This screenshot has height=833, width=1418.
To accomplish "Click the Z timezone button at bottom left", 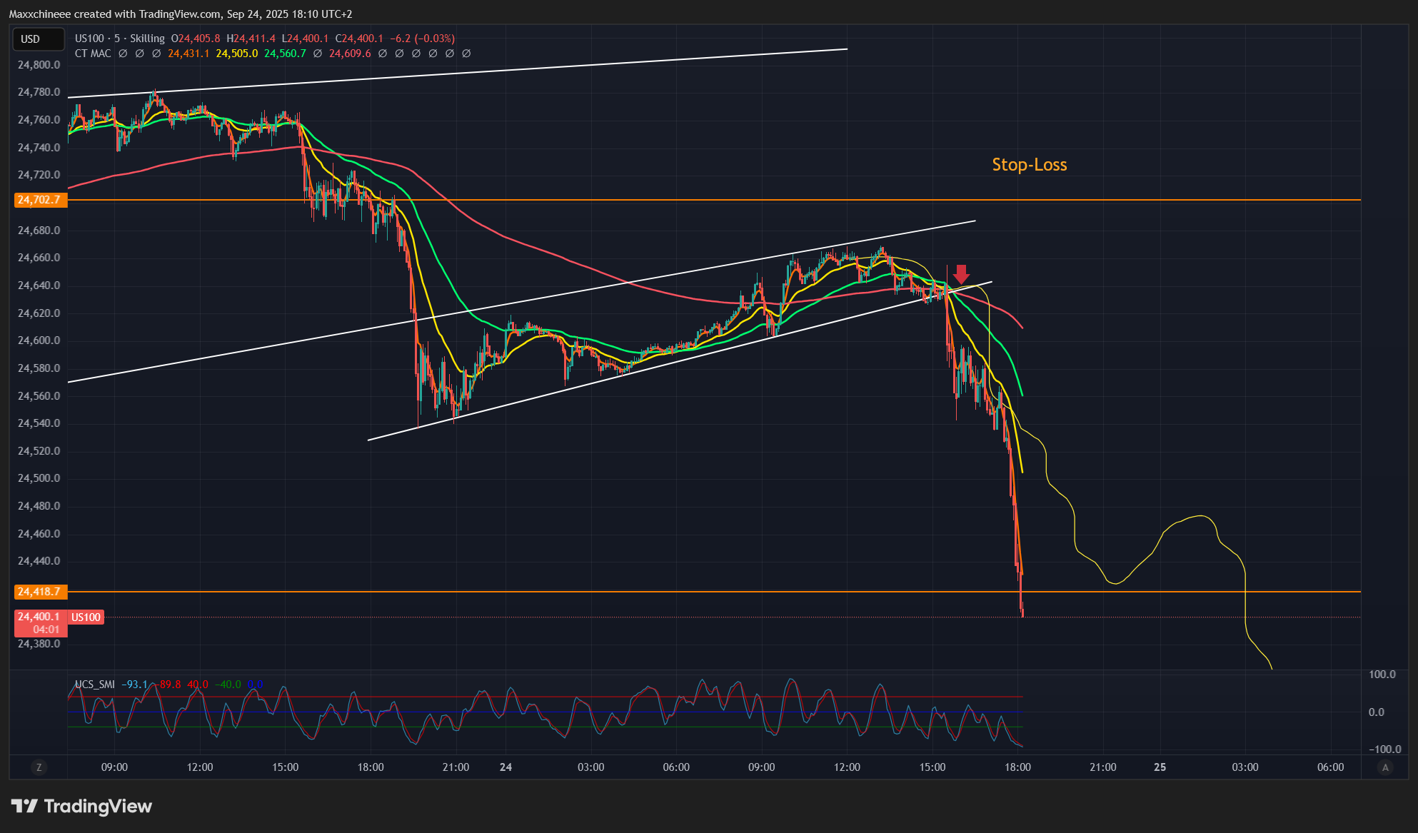I will point(39,767).
